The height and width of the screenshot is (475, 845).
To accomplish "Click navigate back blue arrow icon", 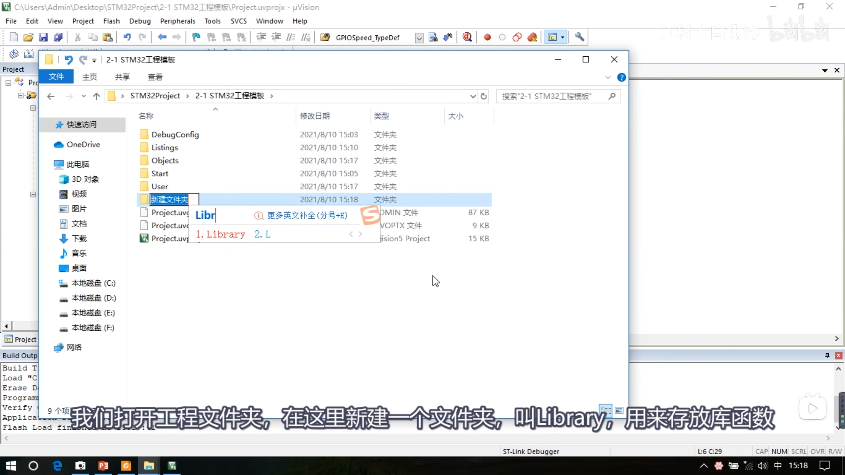I will click(162, 37).
